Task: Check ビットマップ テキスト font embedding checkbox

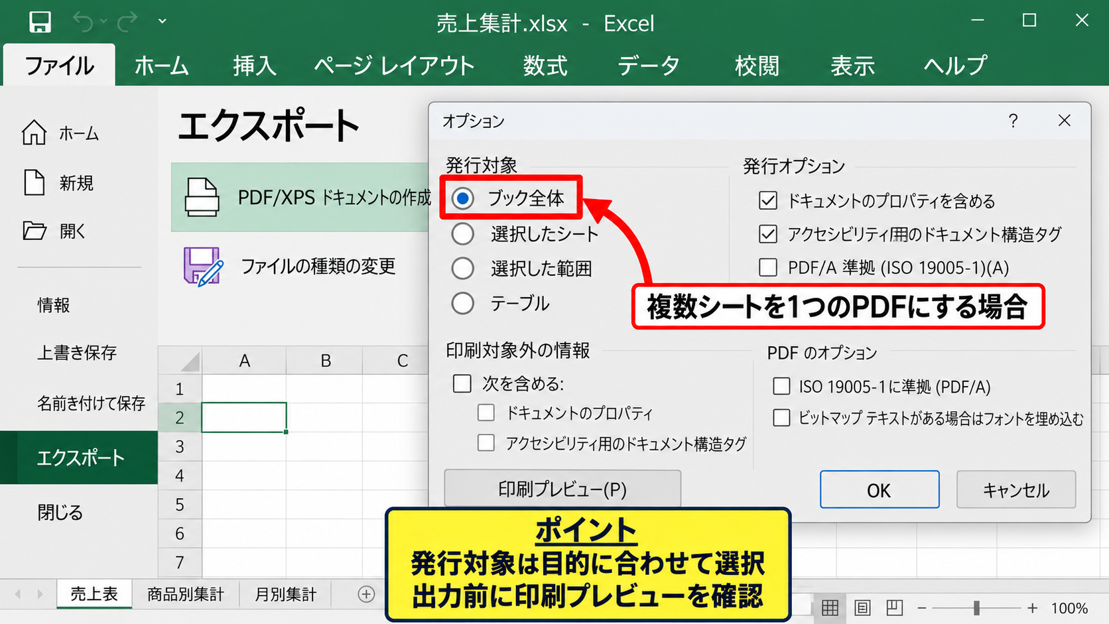Action: 782,418
